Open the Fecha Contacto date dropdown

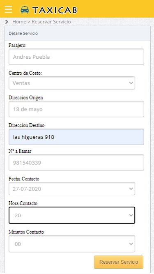[x=72, y=189]
